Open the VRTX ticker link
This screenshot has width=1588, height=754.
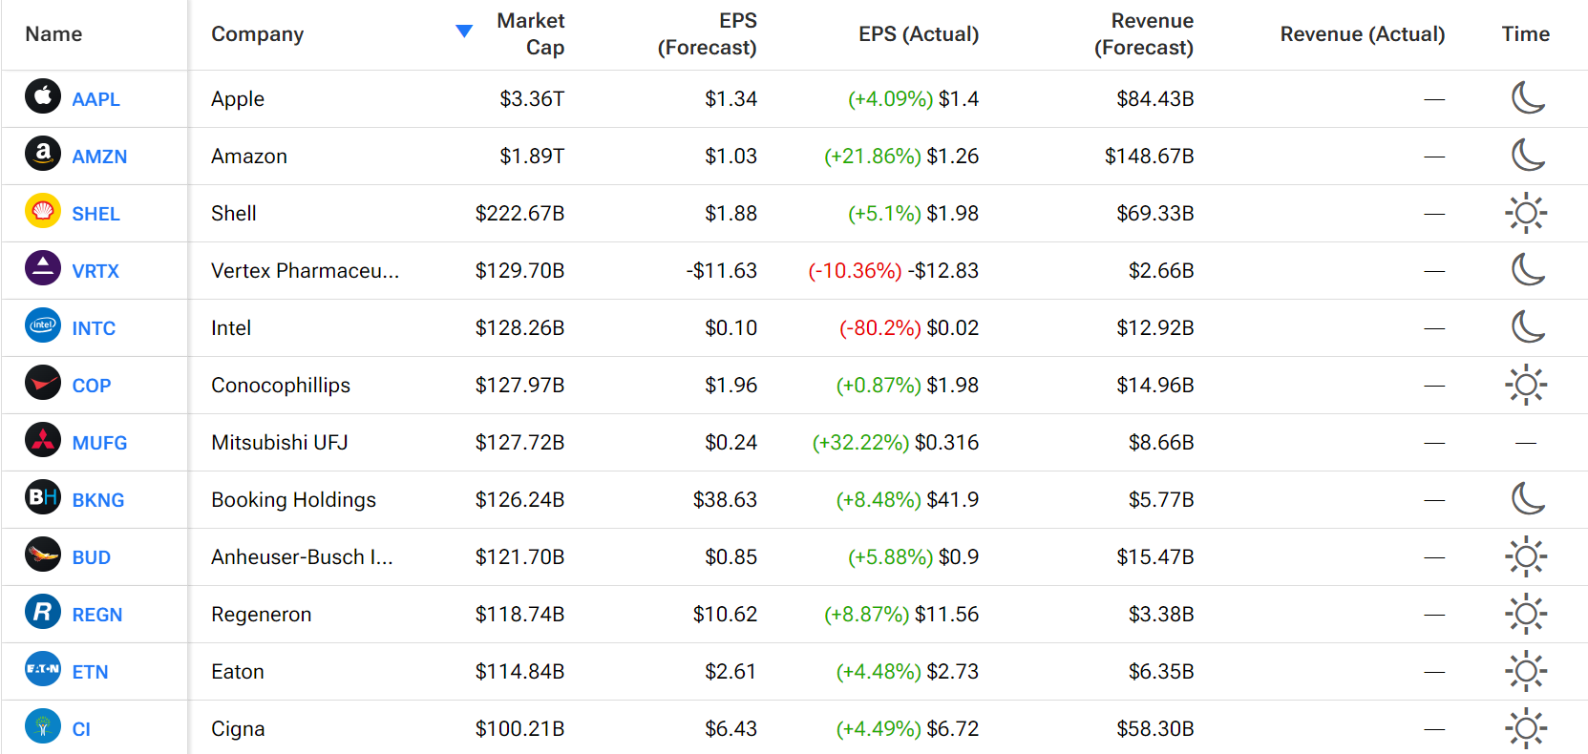pos(95,271)
